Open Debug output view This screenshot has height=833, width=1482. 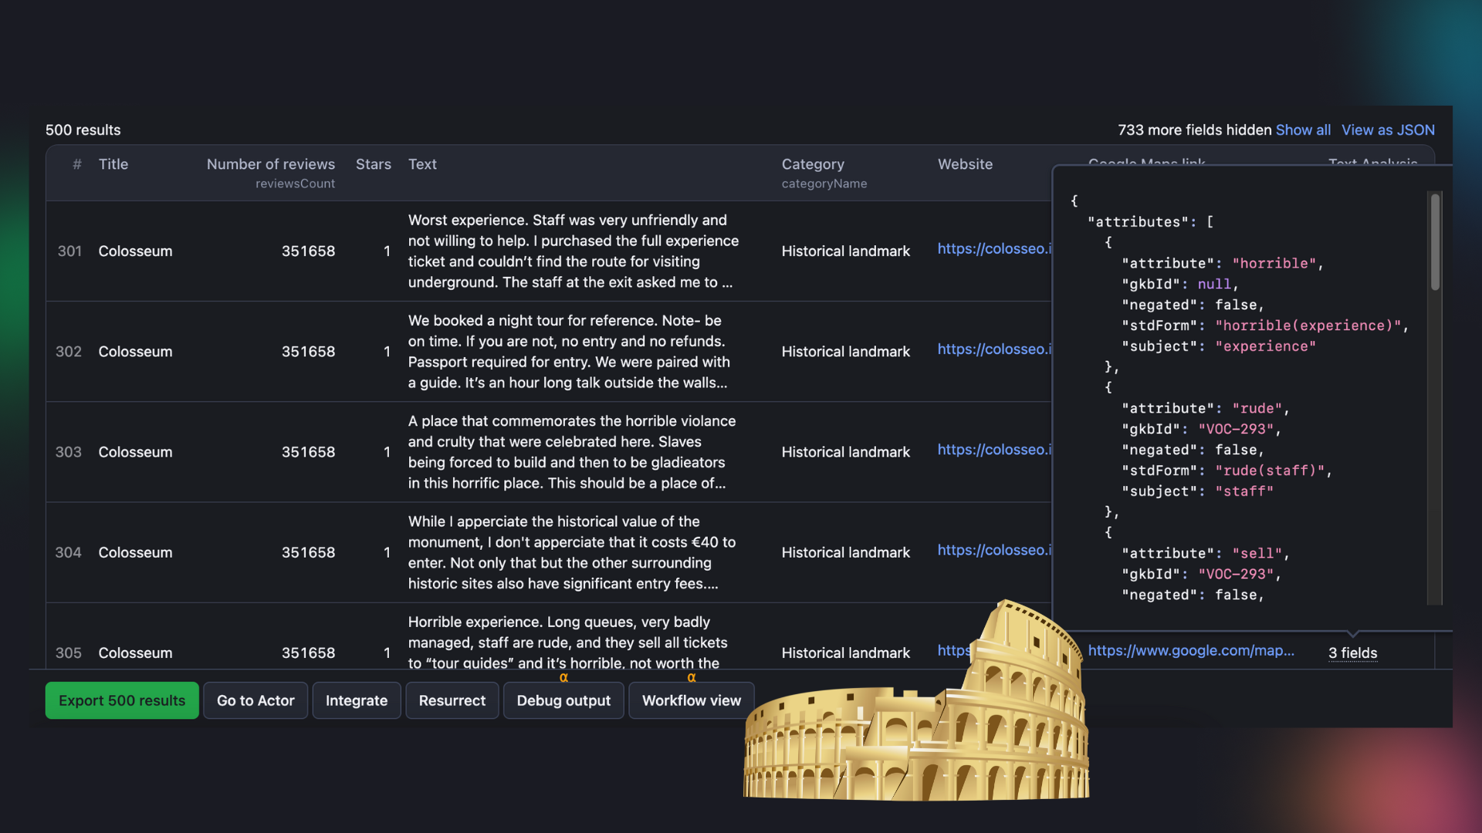(563, 700)
